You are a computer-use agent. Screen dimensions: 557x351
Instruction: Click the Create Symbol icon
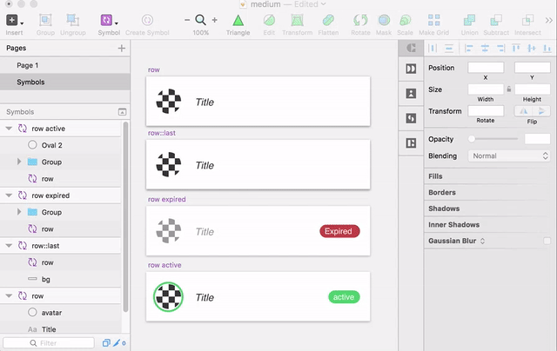click(147, 20)
